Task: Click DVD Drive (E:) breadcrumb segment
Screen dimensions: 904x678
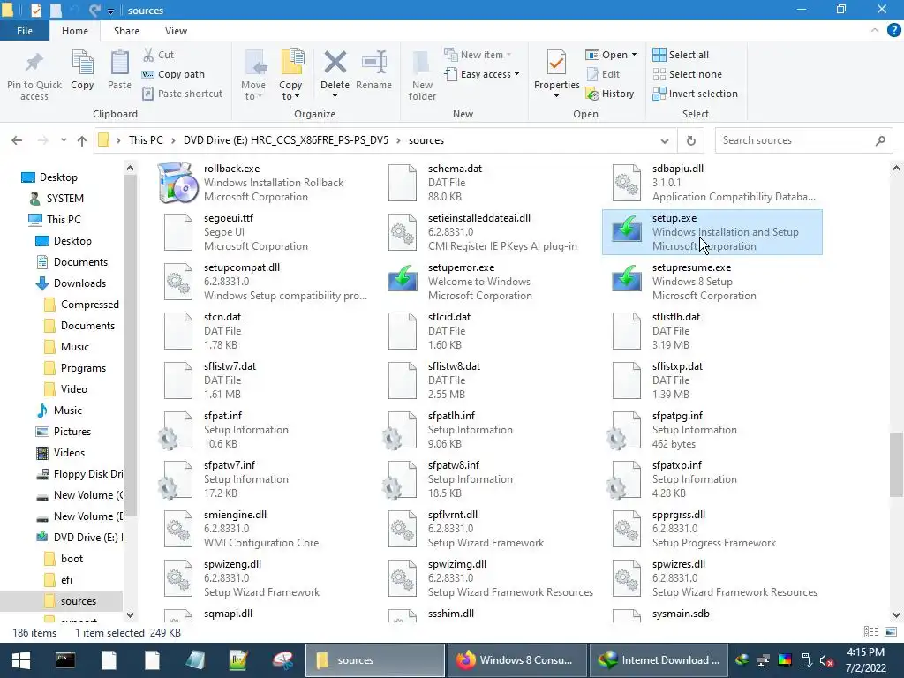Action: tap(286, 140)
